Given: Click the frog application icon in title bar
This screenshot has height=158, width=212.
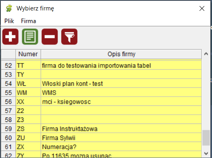Looking at the screenshot, I should click(9, 8).
